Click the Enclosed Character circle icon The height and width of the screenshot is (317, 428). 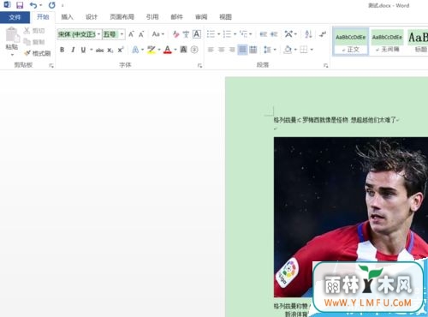click(x=194, y=50)
